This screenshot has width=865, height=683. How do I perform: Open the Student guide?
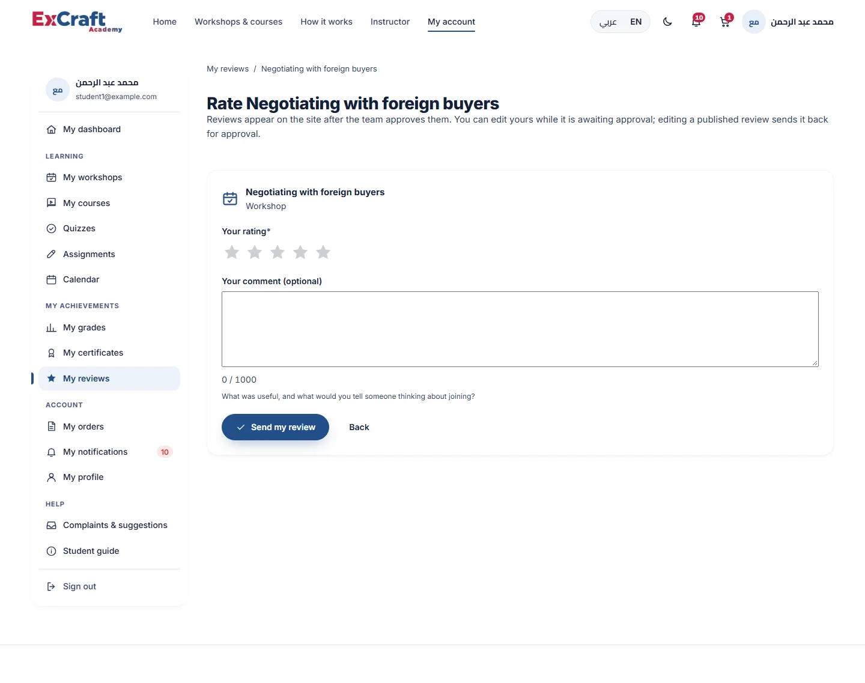[x=109, y=551]
